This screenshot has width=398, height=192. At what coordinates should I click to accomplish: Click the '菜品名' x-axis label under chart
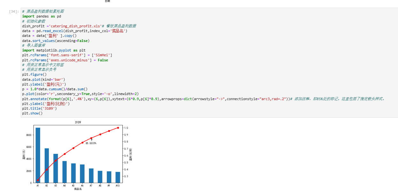pos(78,189)
